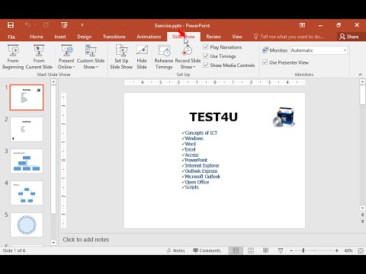Click the 'PowerPoint' bullet text
Image resolution: width=366 pixels, height=274 pixels.
point(196,160)
